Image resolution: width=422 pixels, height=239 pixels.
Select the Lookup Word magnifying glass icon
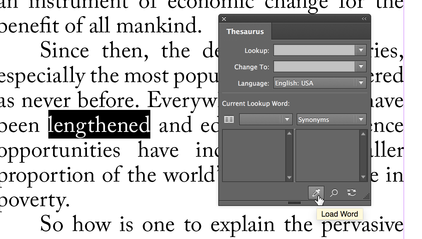(334, 193)
